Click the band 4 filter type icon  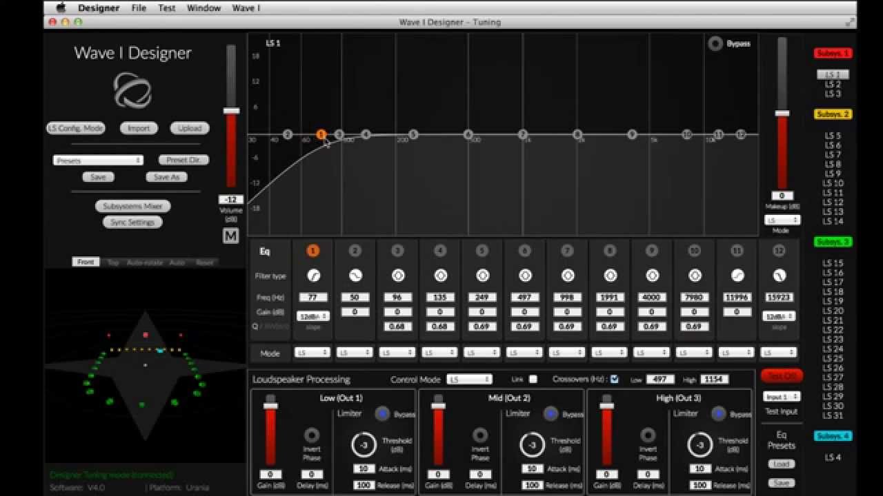point(440,276)
